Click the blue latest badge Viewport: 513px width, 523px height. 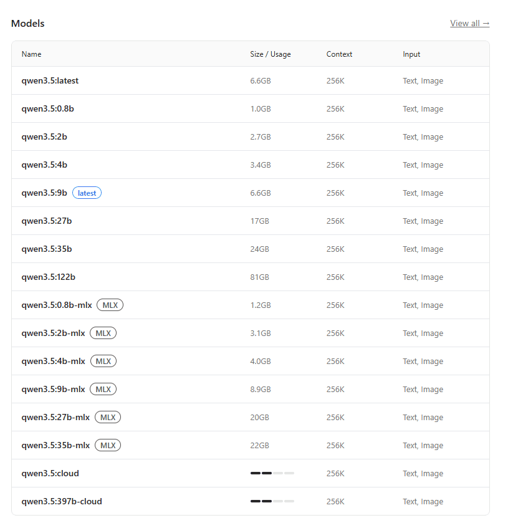[87, 193]
